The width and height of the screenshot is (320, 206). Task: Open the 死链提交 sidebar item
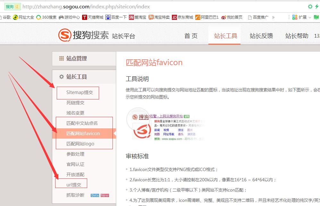click(x=75, y=103)
